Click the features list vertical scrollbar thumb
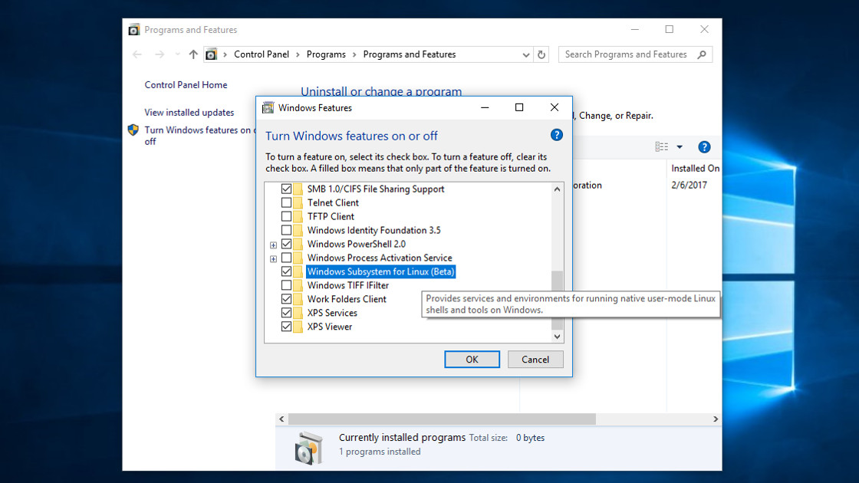This screenshot has width=859, height=483. click(x=557, y=300)
